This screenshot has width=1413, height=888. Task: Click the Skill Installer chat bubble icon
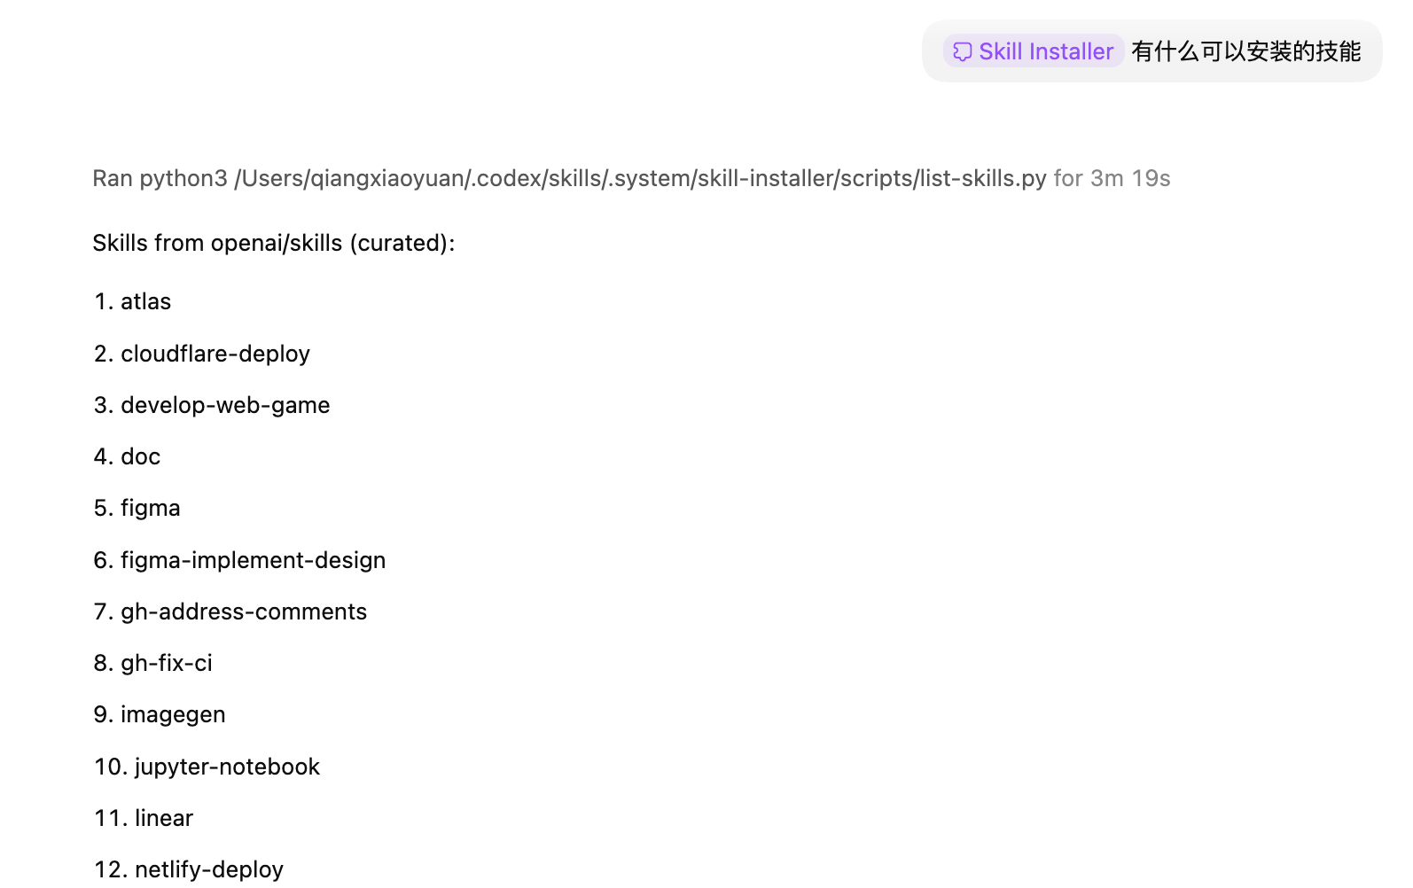click(x=962, y=52)
